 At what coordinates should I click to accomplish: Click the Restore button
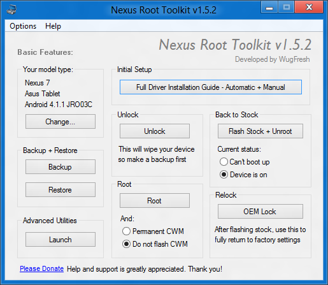(61, 189)
